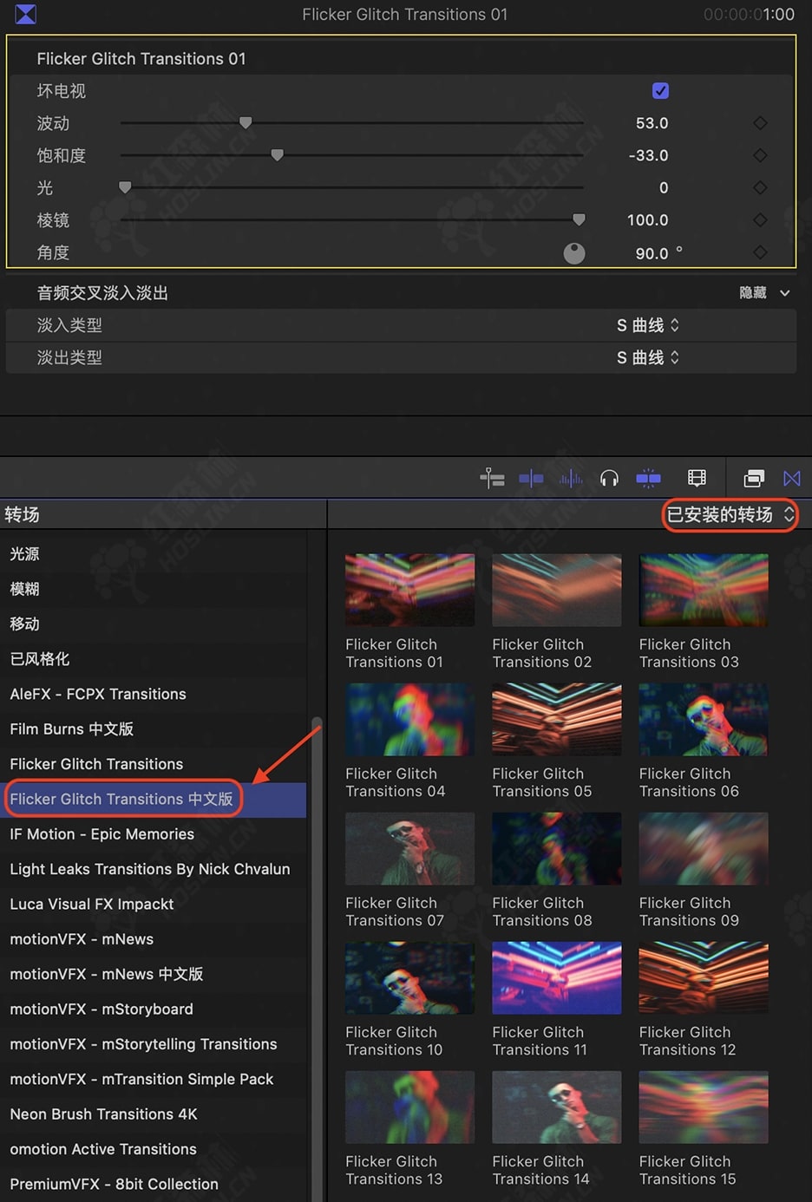Viewport: 812px width, 1202px height.
Task: Click the 波动 value 53.0
Action: pos(652,123)
